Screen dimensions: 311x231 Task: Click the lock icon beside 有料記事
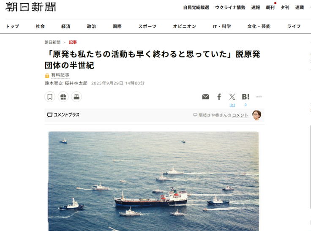47,75
